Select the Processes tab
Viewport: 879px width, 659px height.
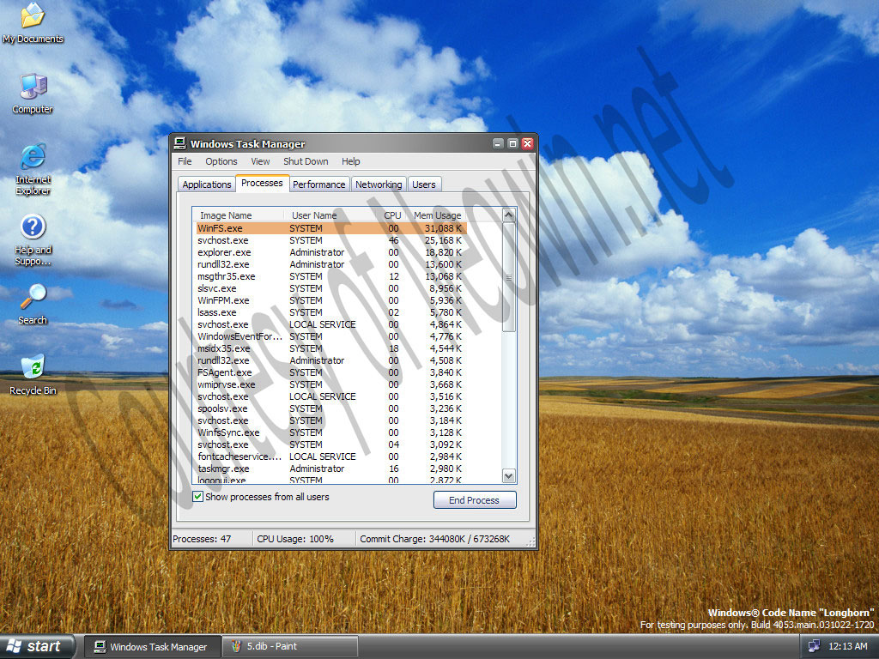262,184
